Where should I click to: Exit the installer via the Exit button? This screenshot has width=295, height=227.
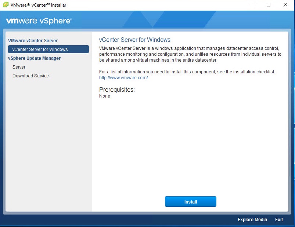pos(279,220)
